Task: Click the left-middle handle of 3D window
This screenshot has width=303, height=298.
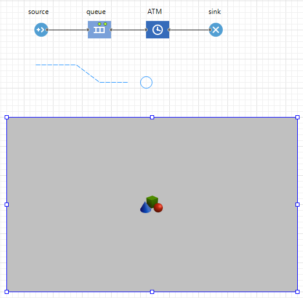Action: (x=6, y=204)
